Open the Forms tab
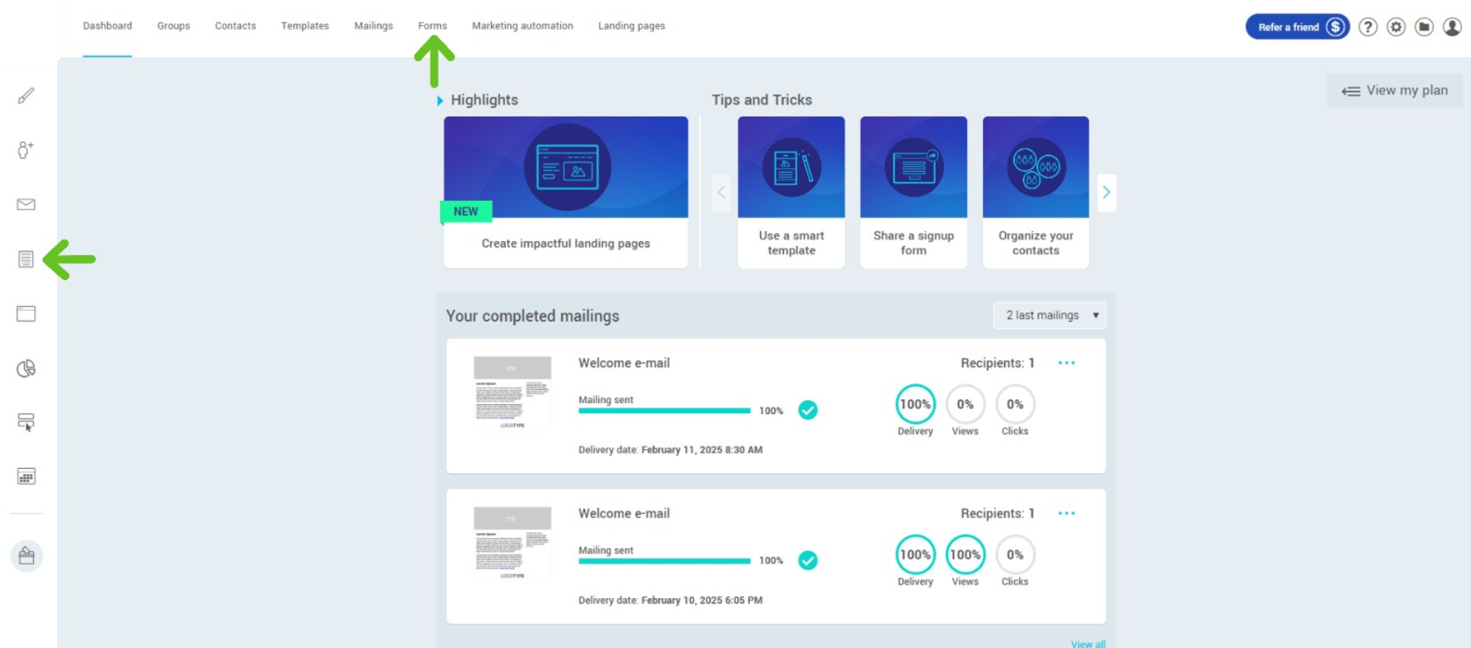This screenshot has height=648, width=1471. click(x=432, y=26)
